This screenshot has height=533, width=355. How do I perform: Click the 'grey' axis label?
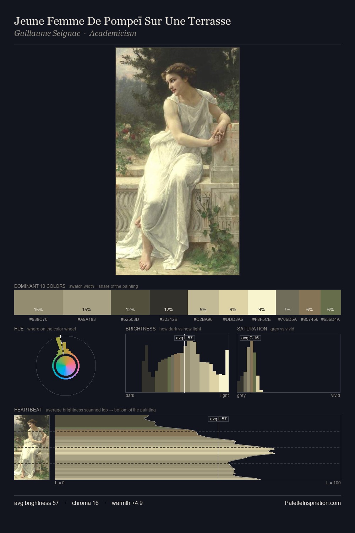(241, 395)
